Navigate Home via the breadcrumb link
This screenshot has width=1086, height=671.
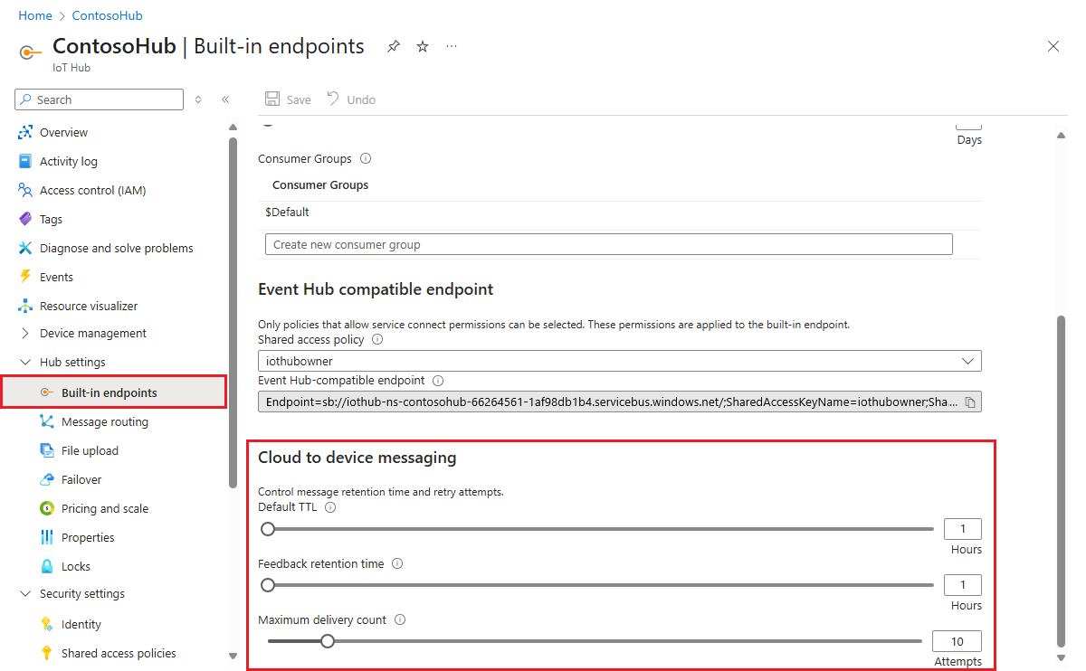(x=35, y=15)
